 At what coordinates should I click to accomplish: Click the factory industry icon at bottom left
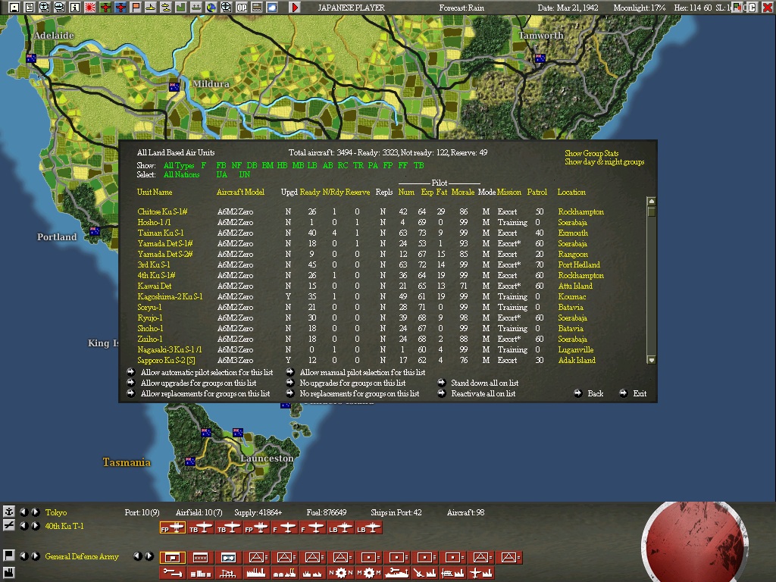(x=9, y=573)
